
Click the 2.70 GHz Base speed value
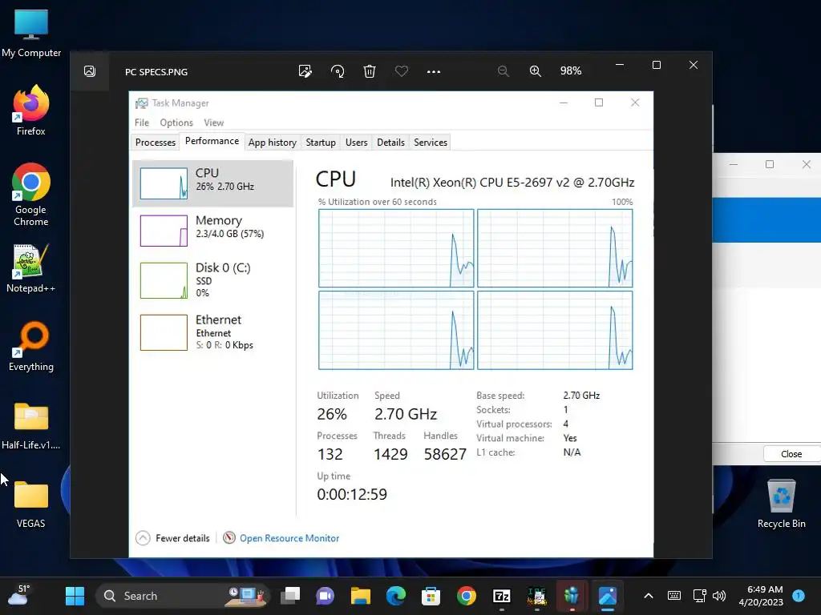581,396
